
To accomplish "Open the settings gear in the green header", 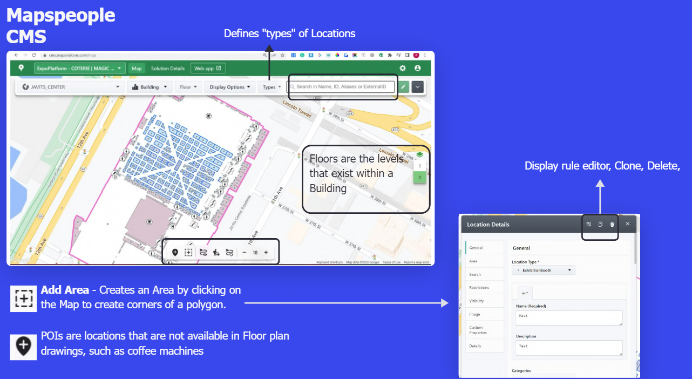I will point(403,69).
